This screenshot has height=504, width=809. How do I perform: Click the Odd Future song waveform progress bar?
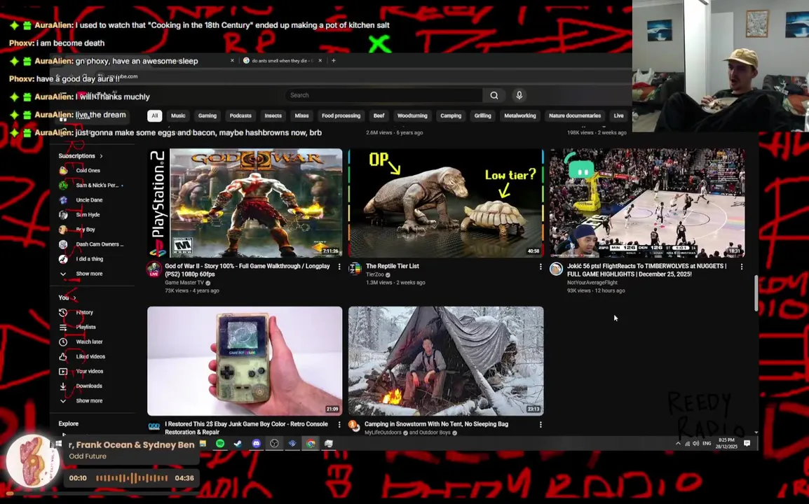tap(132, 478)
